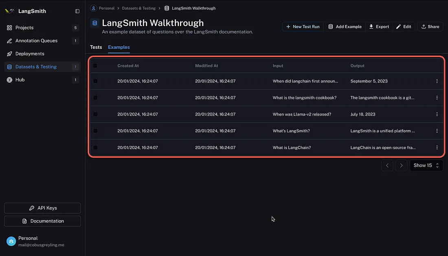The width and height of the screenshot is (448, 256).
Task: Click the Personal account avatar
Action: click(11, 241)
